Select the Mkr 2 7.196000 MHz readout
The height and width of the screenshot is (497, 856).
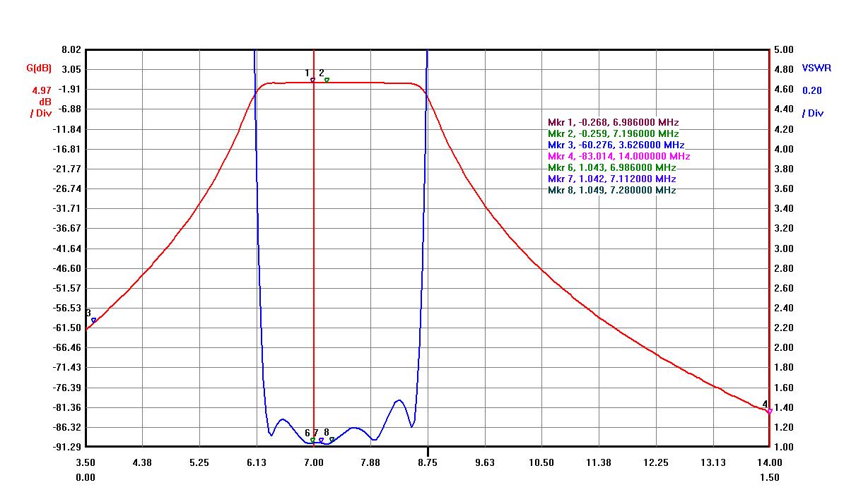point(613,133)
